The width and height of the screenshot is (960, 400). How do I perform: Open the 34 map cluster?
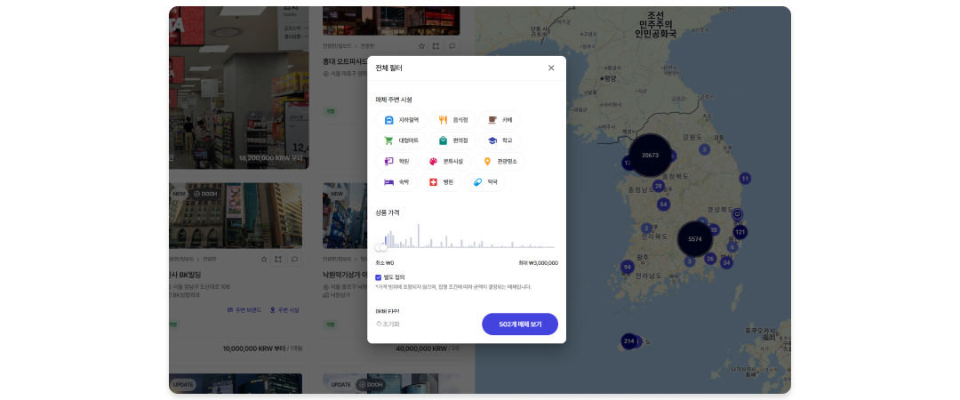[x=726, y=263]
